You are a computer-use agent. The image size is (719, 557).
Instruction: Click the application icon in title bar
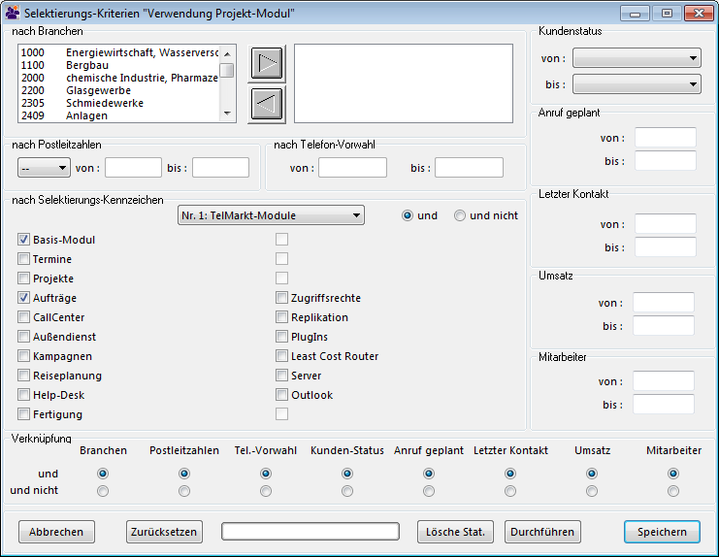click(x=13, y=14)
